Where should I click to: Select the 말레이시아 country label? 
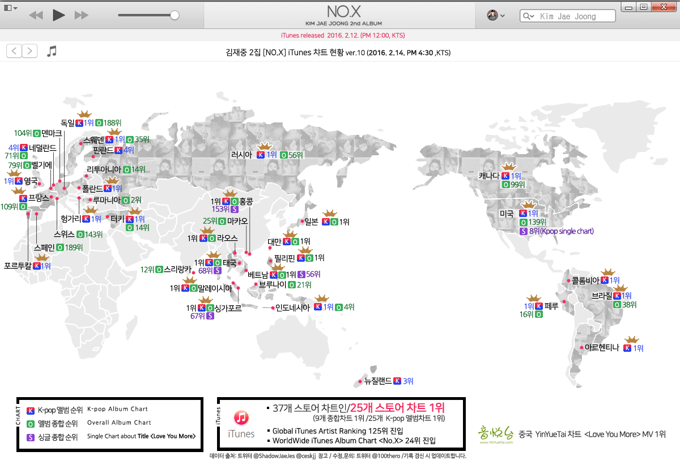pyautogui.click(x=215, y=288)
